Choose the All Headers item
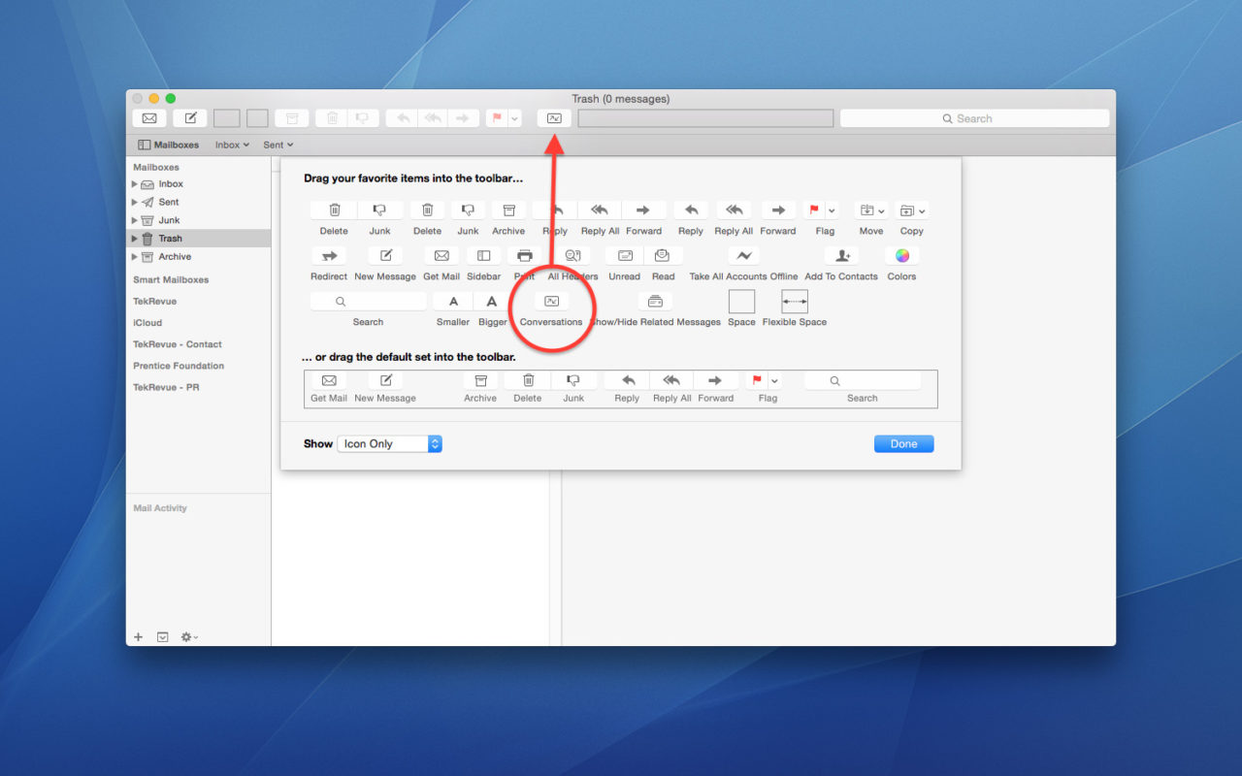The height and width of the screenshot is (776, 1242). point(572,256)
